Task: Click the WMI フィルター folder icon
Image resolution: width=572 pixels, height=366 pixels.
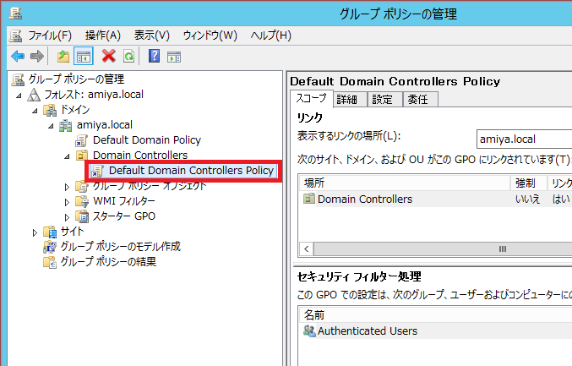Action: [x=82, y=201]
